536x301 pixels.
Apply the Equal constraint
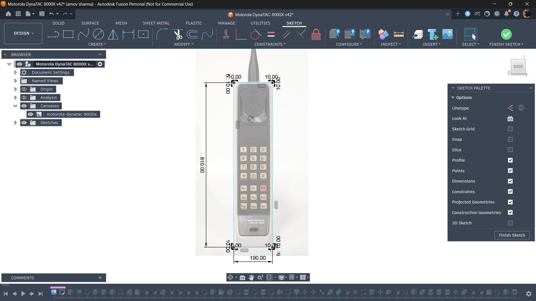271,35
